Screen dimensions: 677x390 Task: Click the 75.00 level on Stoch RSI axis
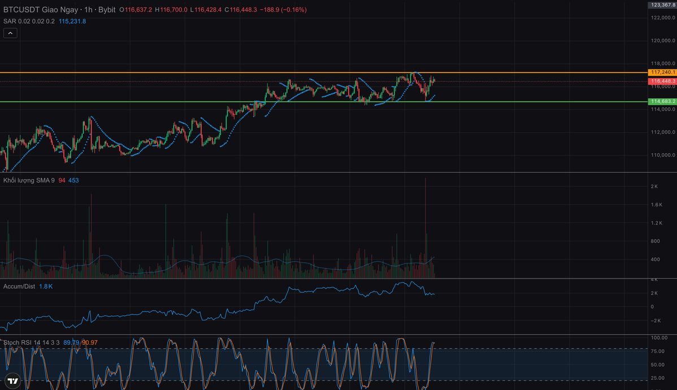pos(657,351)
